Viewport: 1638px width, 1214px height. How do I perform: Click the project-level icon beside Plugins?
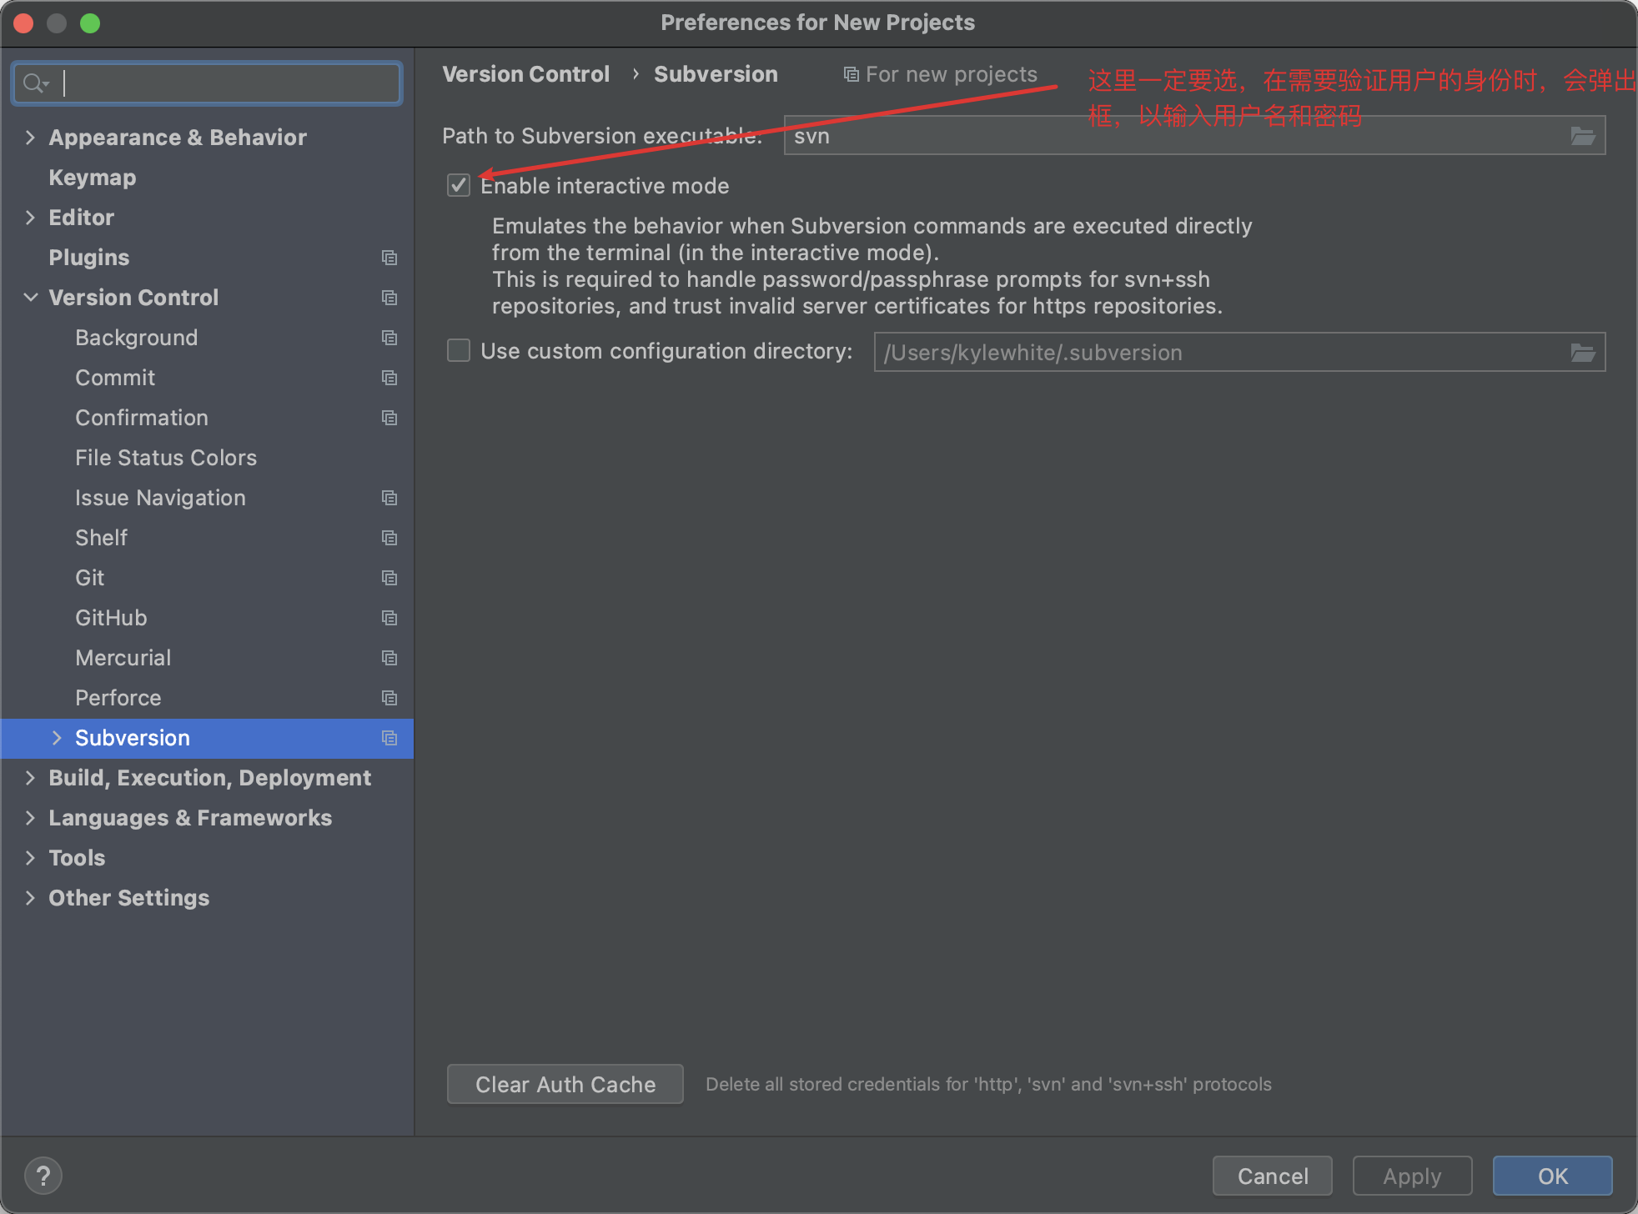(x=389, y=258)
